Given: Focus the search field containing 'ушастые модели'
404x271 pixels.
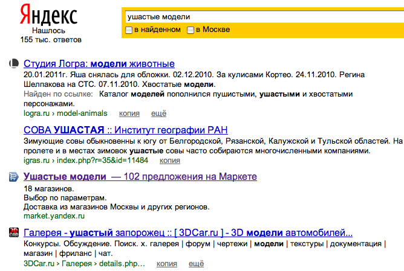Looking at the screenshot, I should (x=264, y=17).
